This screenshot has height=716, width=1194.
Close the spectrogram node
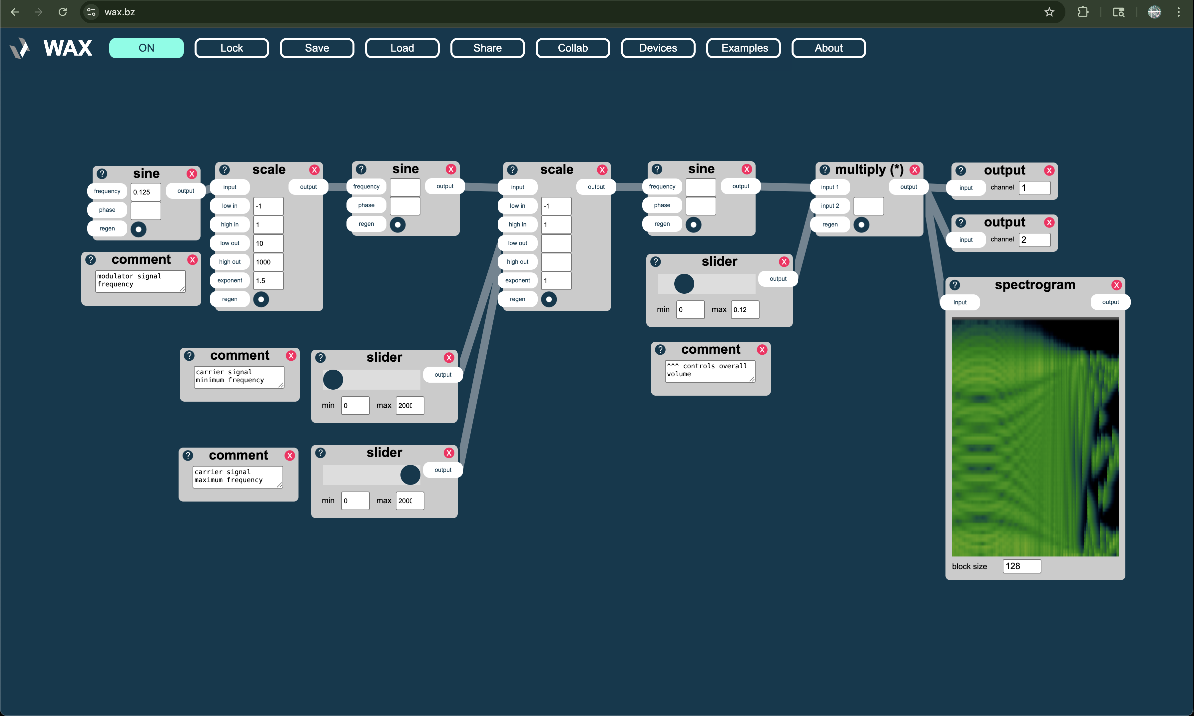(1116, 285)
